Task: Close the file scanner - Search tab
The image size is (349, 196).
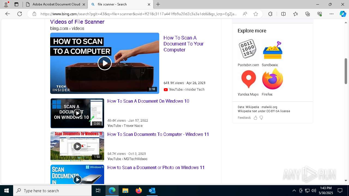Action: pos(149,4)
